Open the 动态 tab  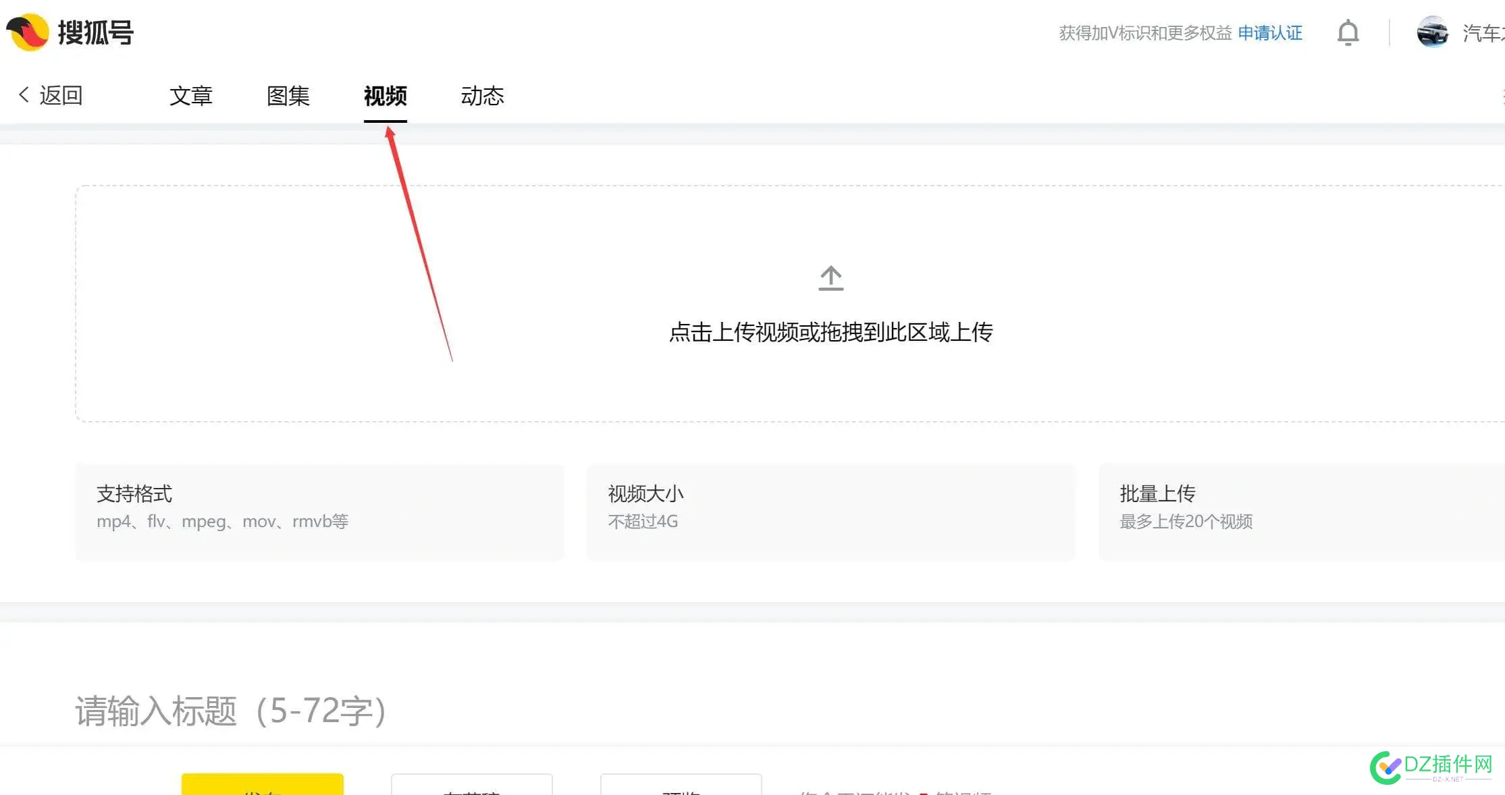(482, 96)
